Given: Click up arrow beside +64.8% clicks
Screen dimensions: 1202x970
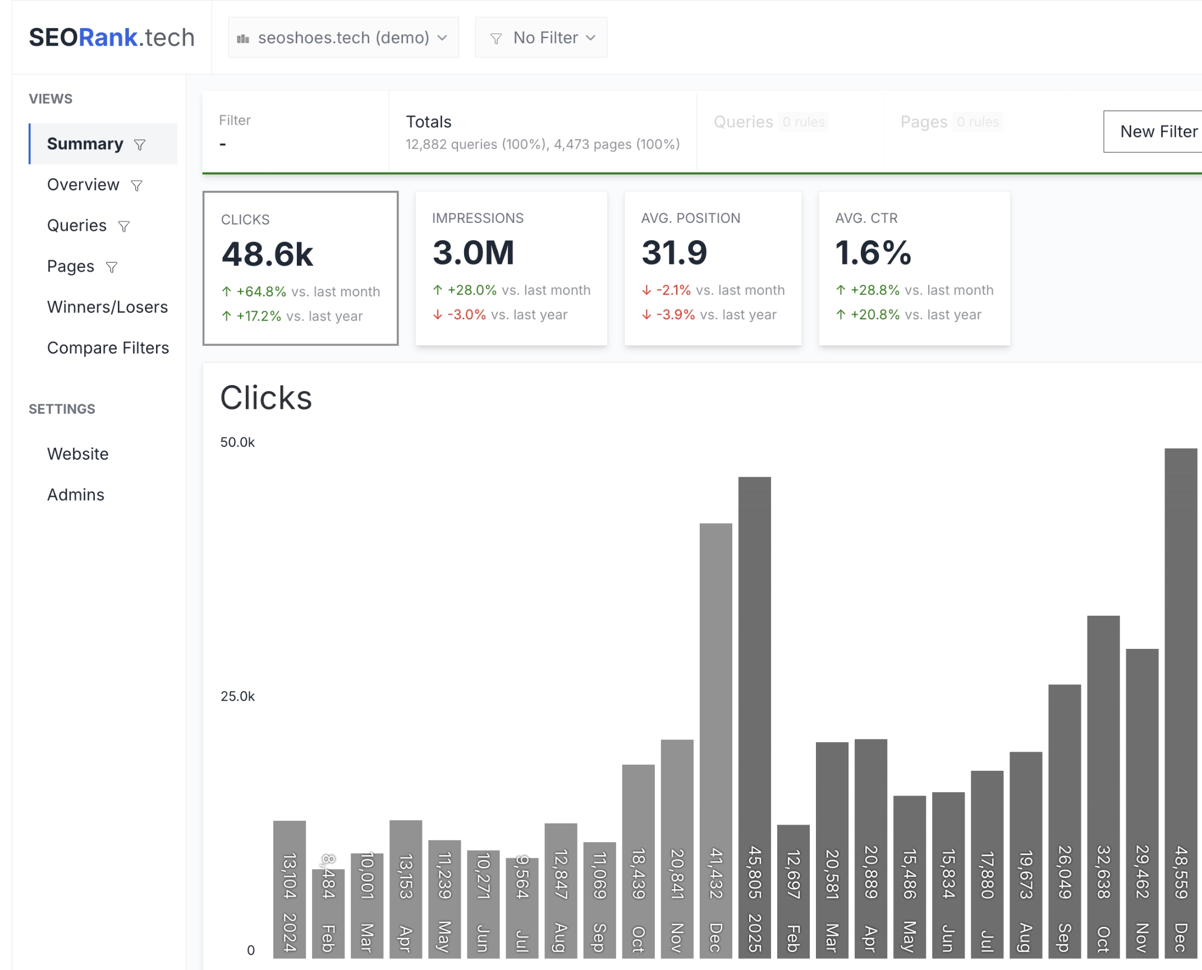Looking at the screenshot, I should coord(226,291).
